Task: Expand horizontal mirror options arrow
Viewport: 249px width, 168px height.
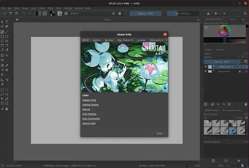Action: coord(212,14)
